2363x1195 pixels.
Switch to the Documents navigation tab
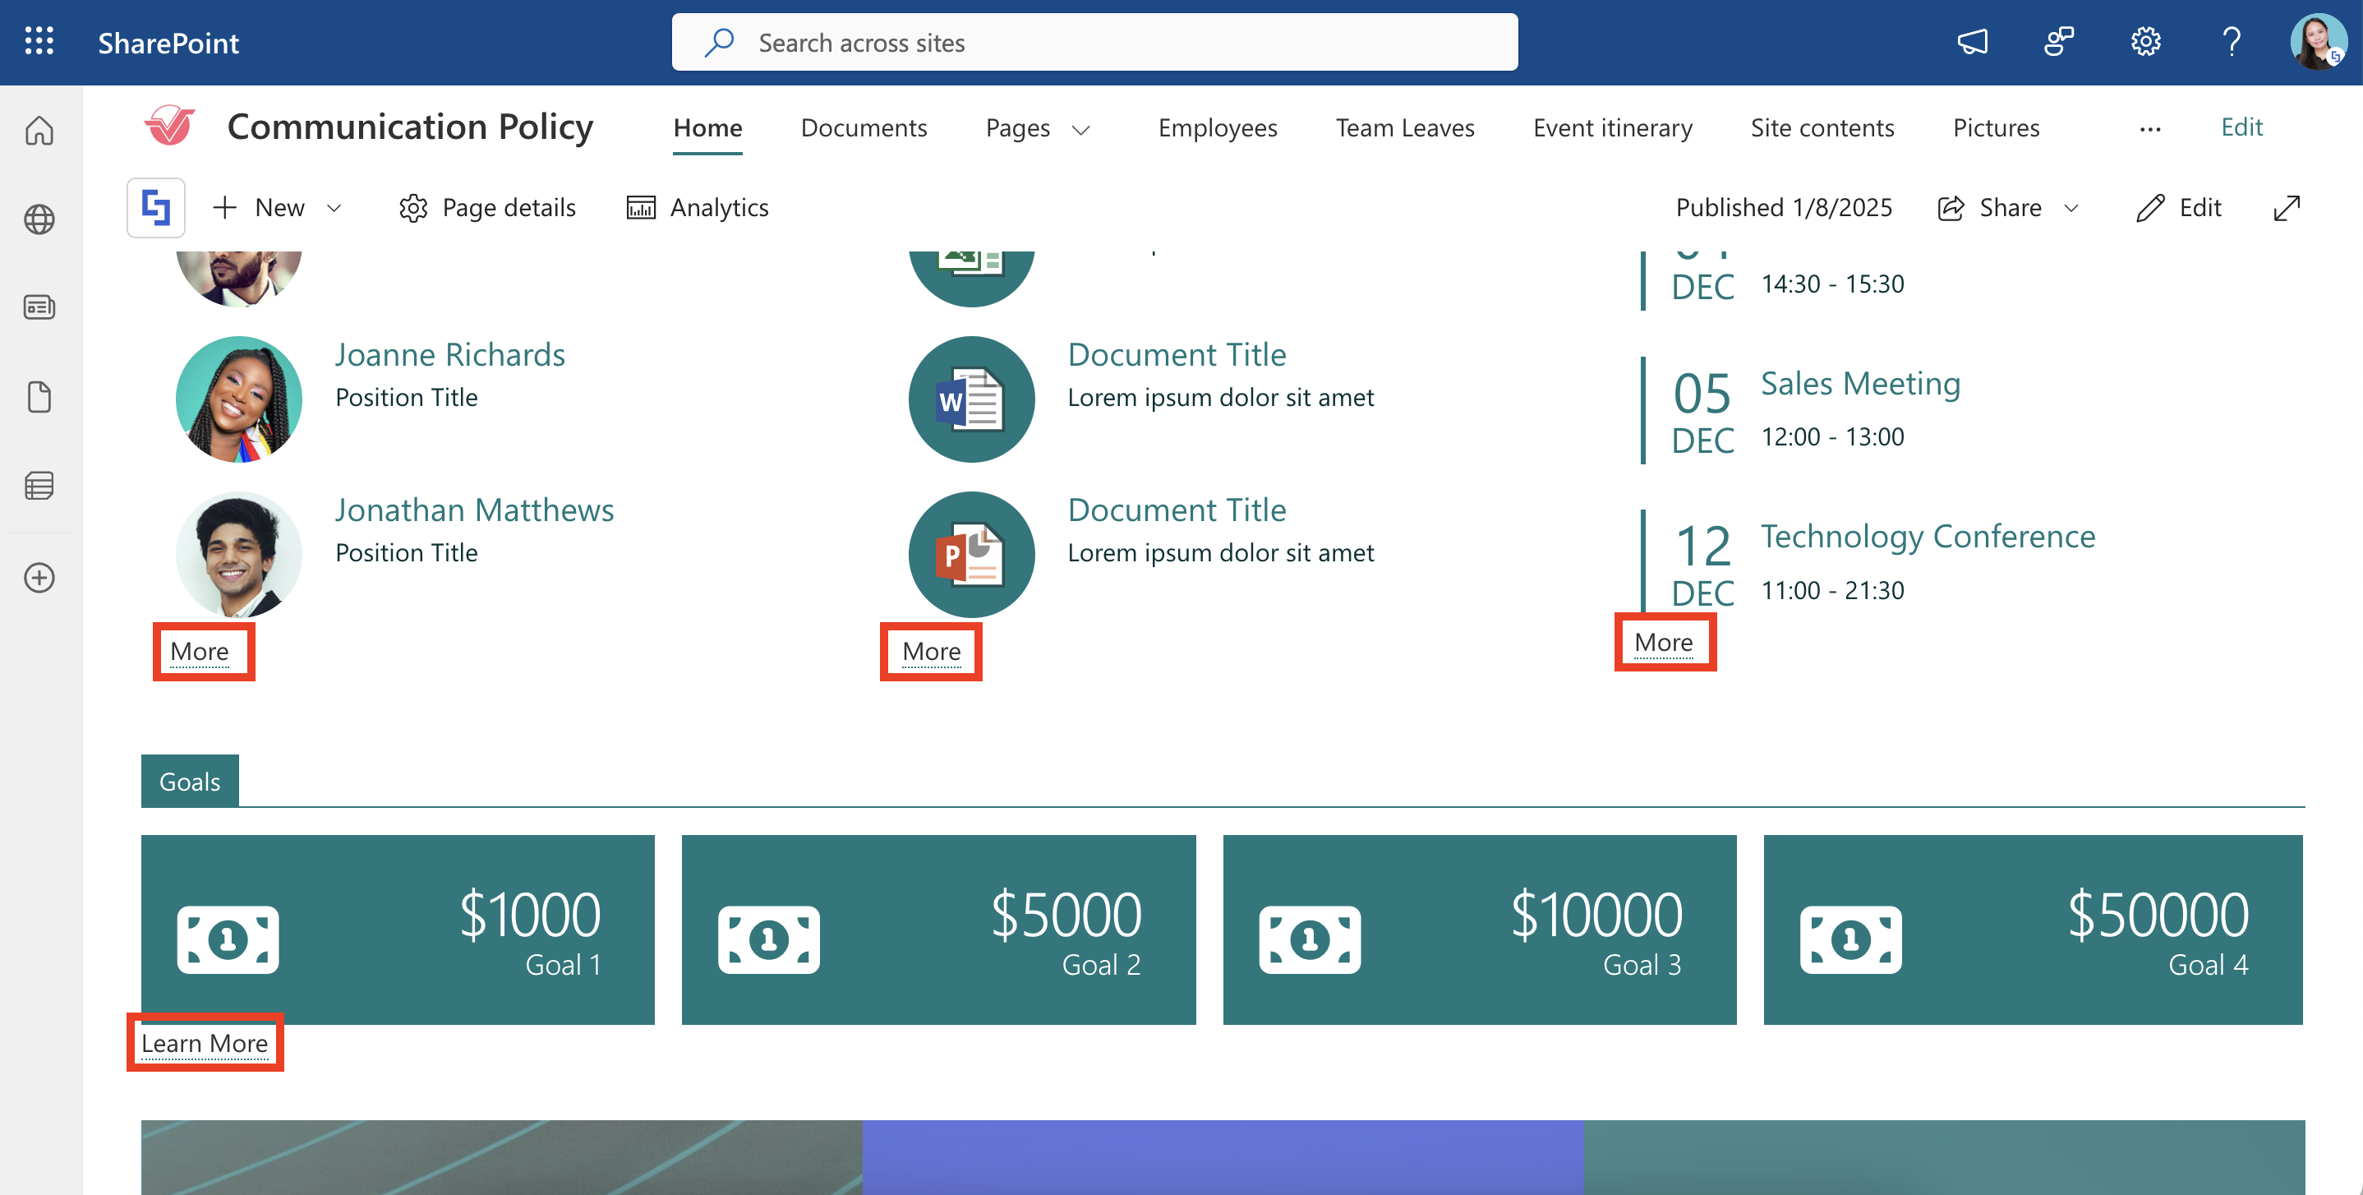click(864, 127)
